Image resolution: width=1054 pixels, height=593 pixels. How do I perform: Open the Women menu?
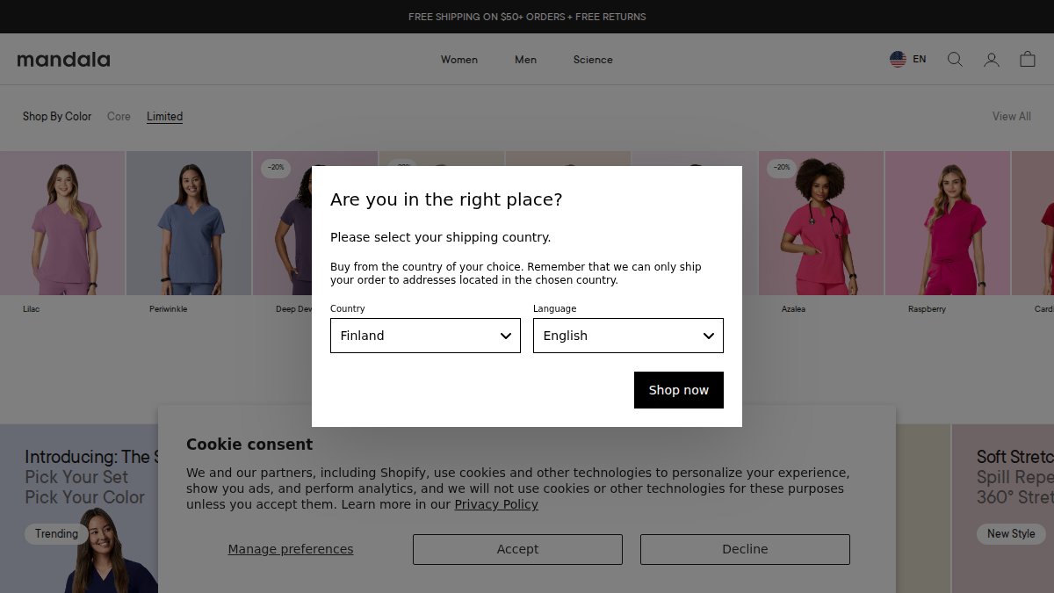pos(459,60)
